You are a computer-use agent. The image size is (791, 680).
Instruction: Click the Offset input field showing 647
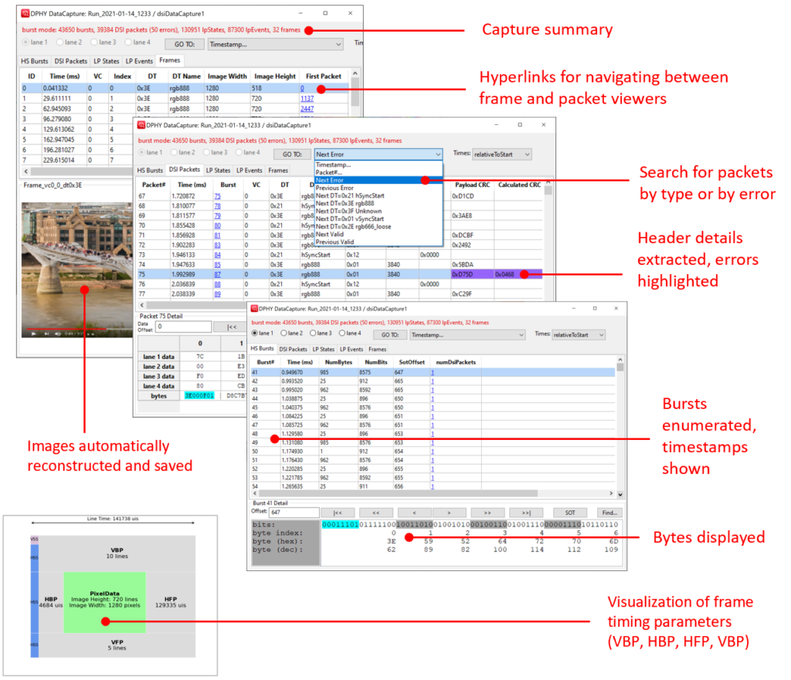pyautogui.click(x=294, y=512)
